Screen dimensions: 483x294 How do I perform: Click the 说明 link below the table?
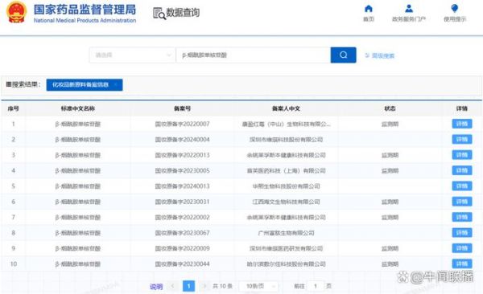[x=156, y=287]
